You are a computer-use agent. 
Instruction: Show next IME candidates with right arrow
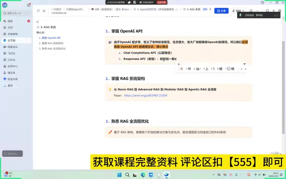tap(241, 69)
